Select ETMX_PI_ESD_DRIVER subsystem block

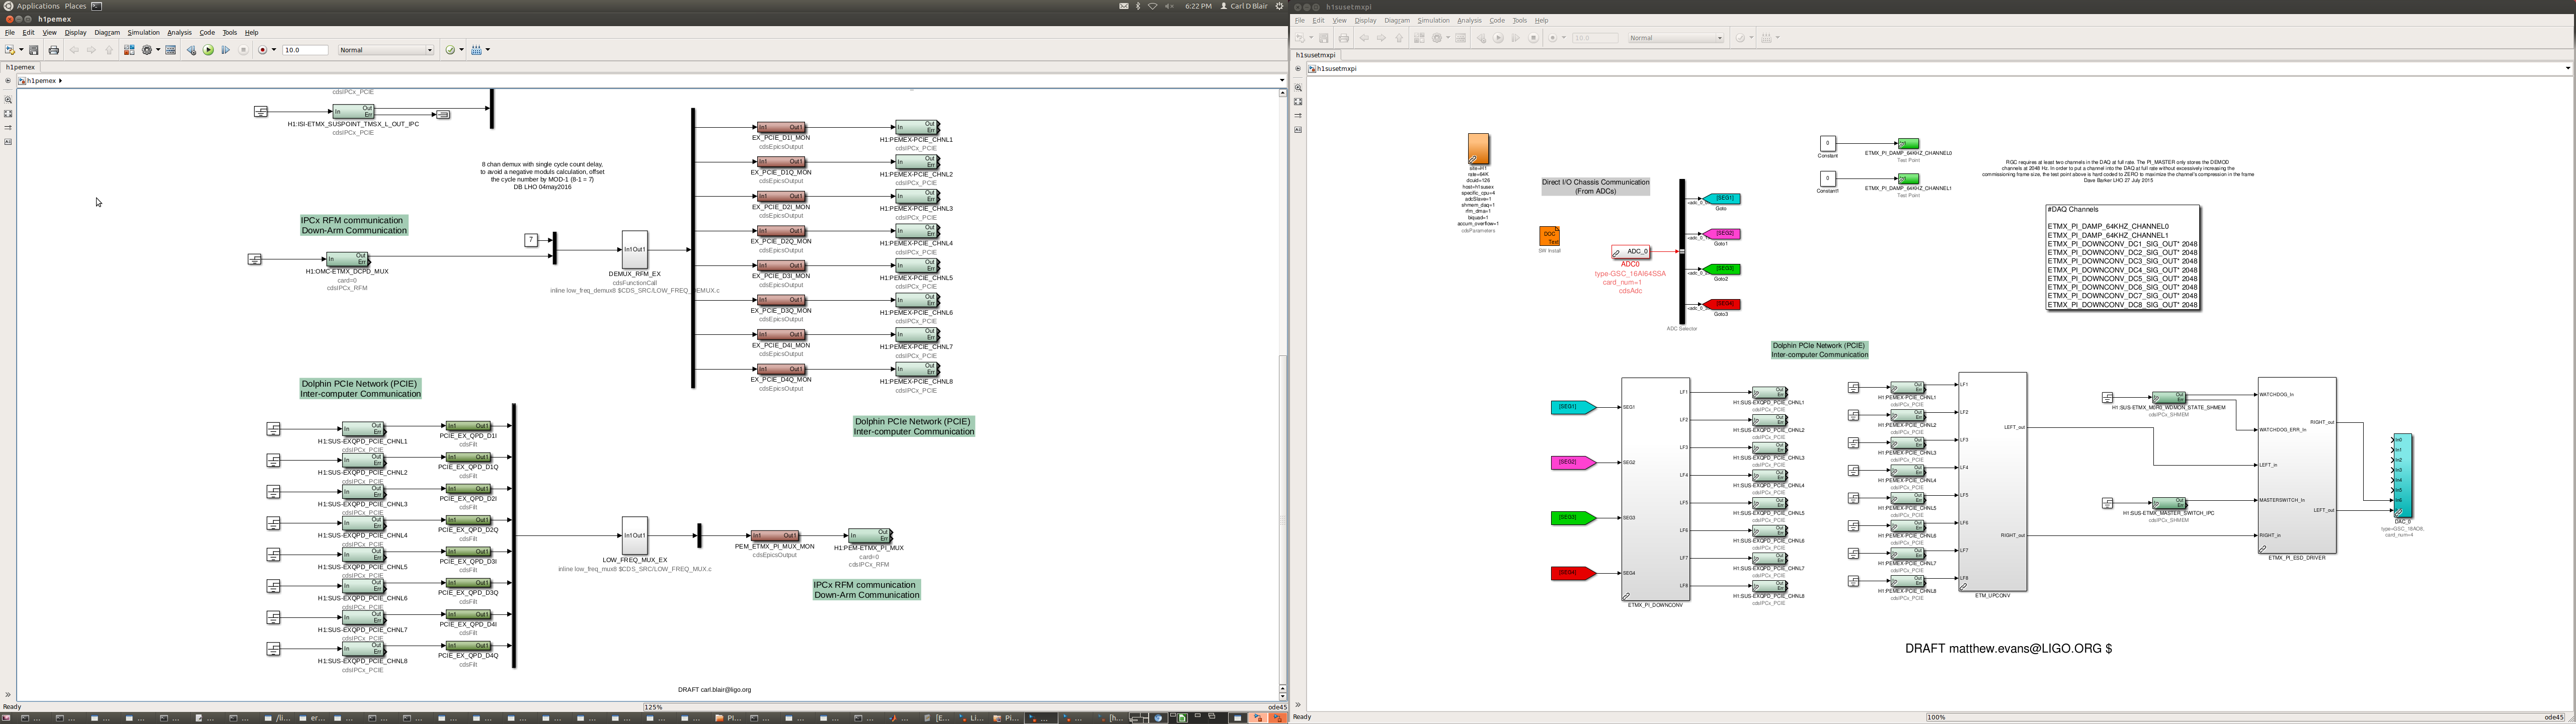[2297, 465]
